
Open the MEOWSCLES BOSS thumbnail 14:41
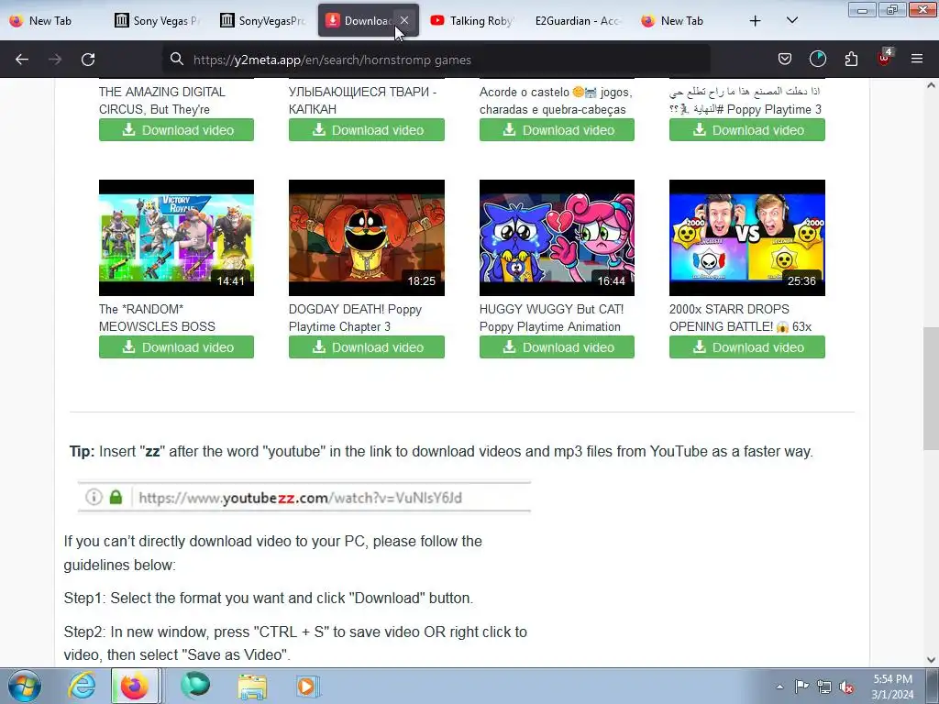(176, 237)
